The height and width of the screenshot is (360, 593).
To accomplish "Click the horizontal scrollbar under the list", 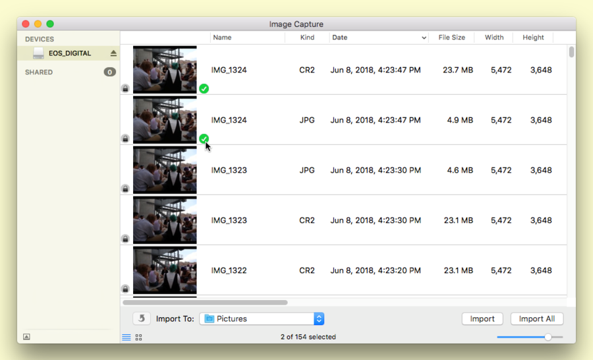I will point(205,303).
